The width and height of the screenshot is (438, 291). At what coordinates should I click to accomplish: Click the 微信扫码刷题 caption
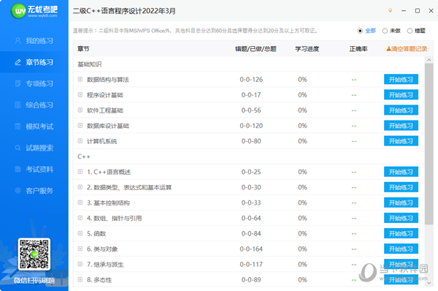tap(34, 280)
